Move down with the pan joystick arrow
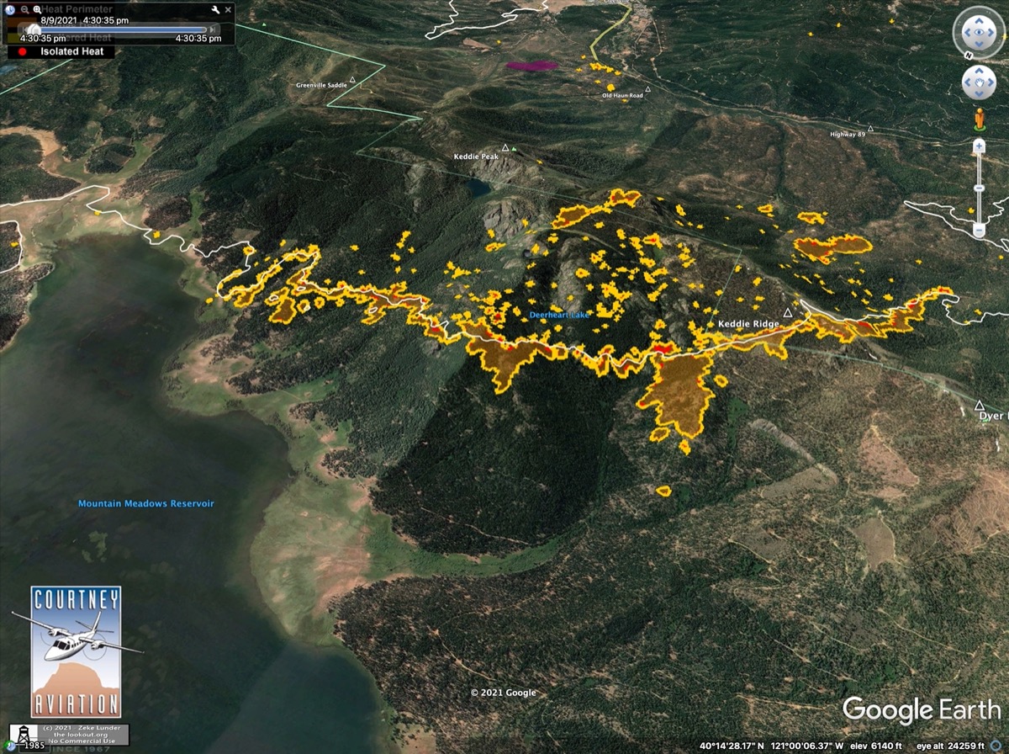This screenshot has height=754, width=1009. coord(979,93)
